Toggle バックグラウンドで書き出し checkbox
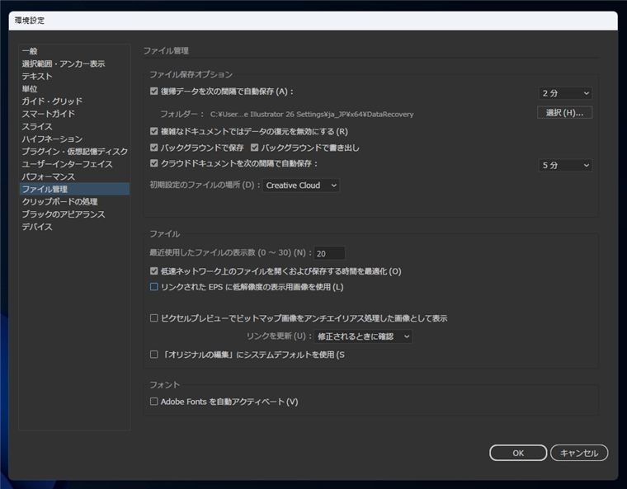Image resolution: width=627 pixels, height=489 pixels. 255,148
